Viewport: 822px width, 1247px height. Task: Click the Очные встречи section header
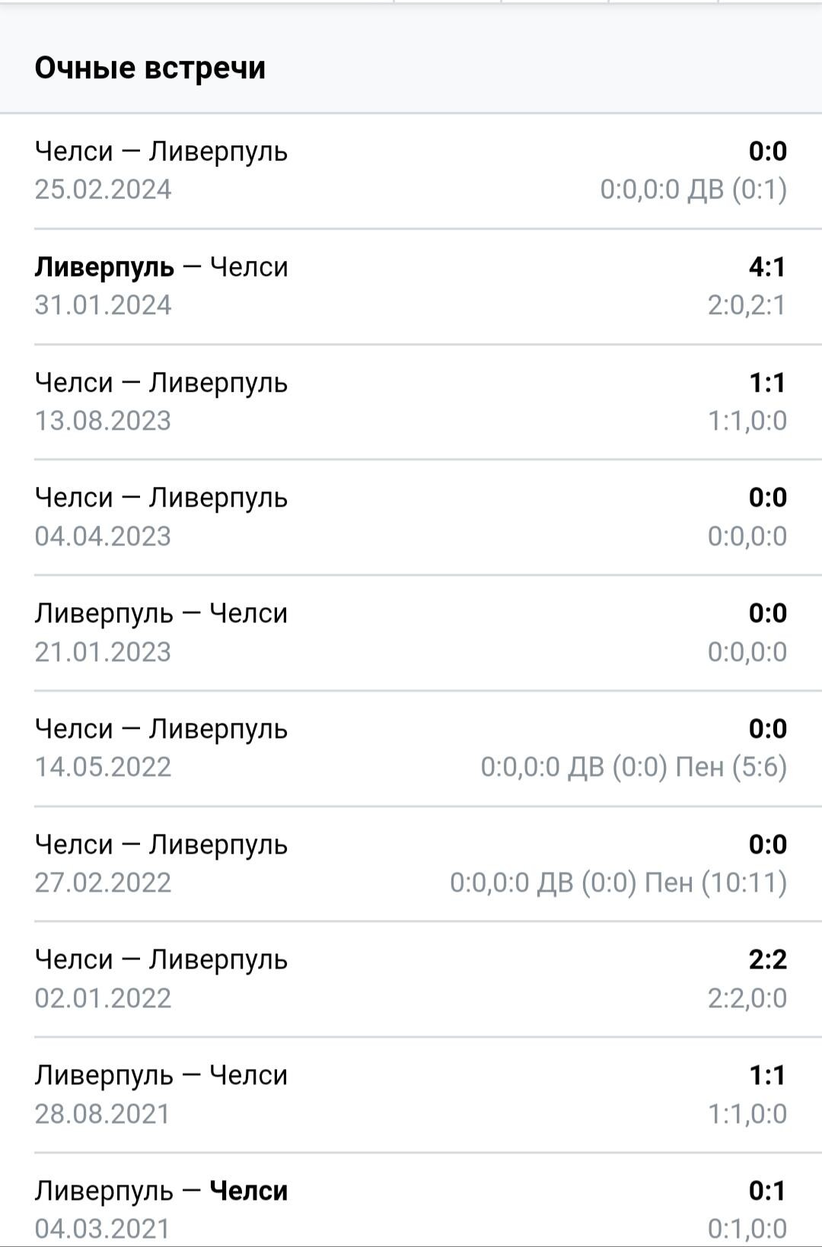150,68
